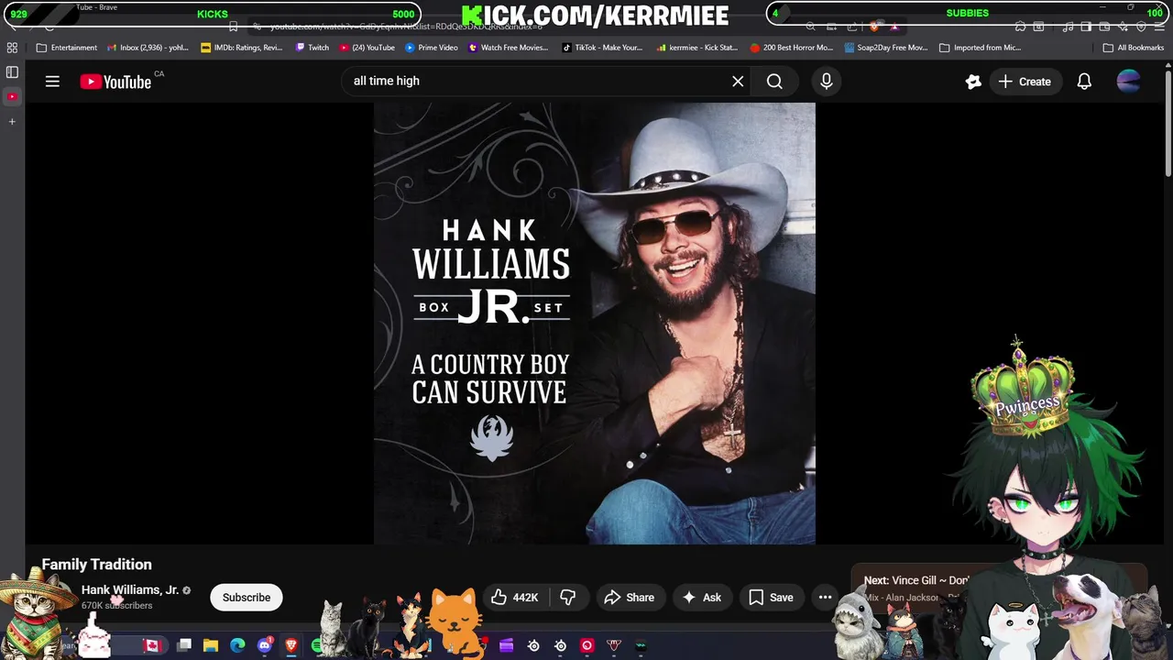Bookmark this page via address bar icon
The image size is (1173, 660).
[234, 27]
